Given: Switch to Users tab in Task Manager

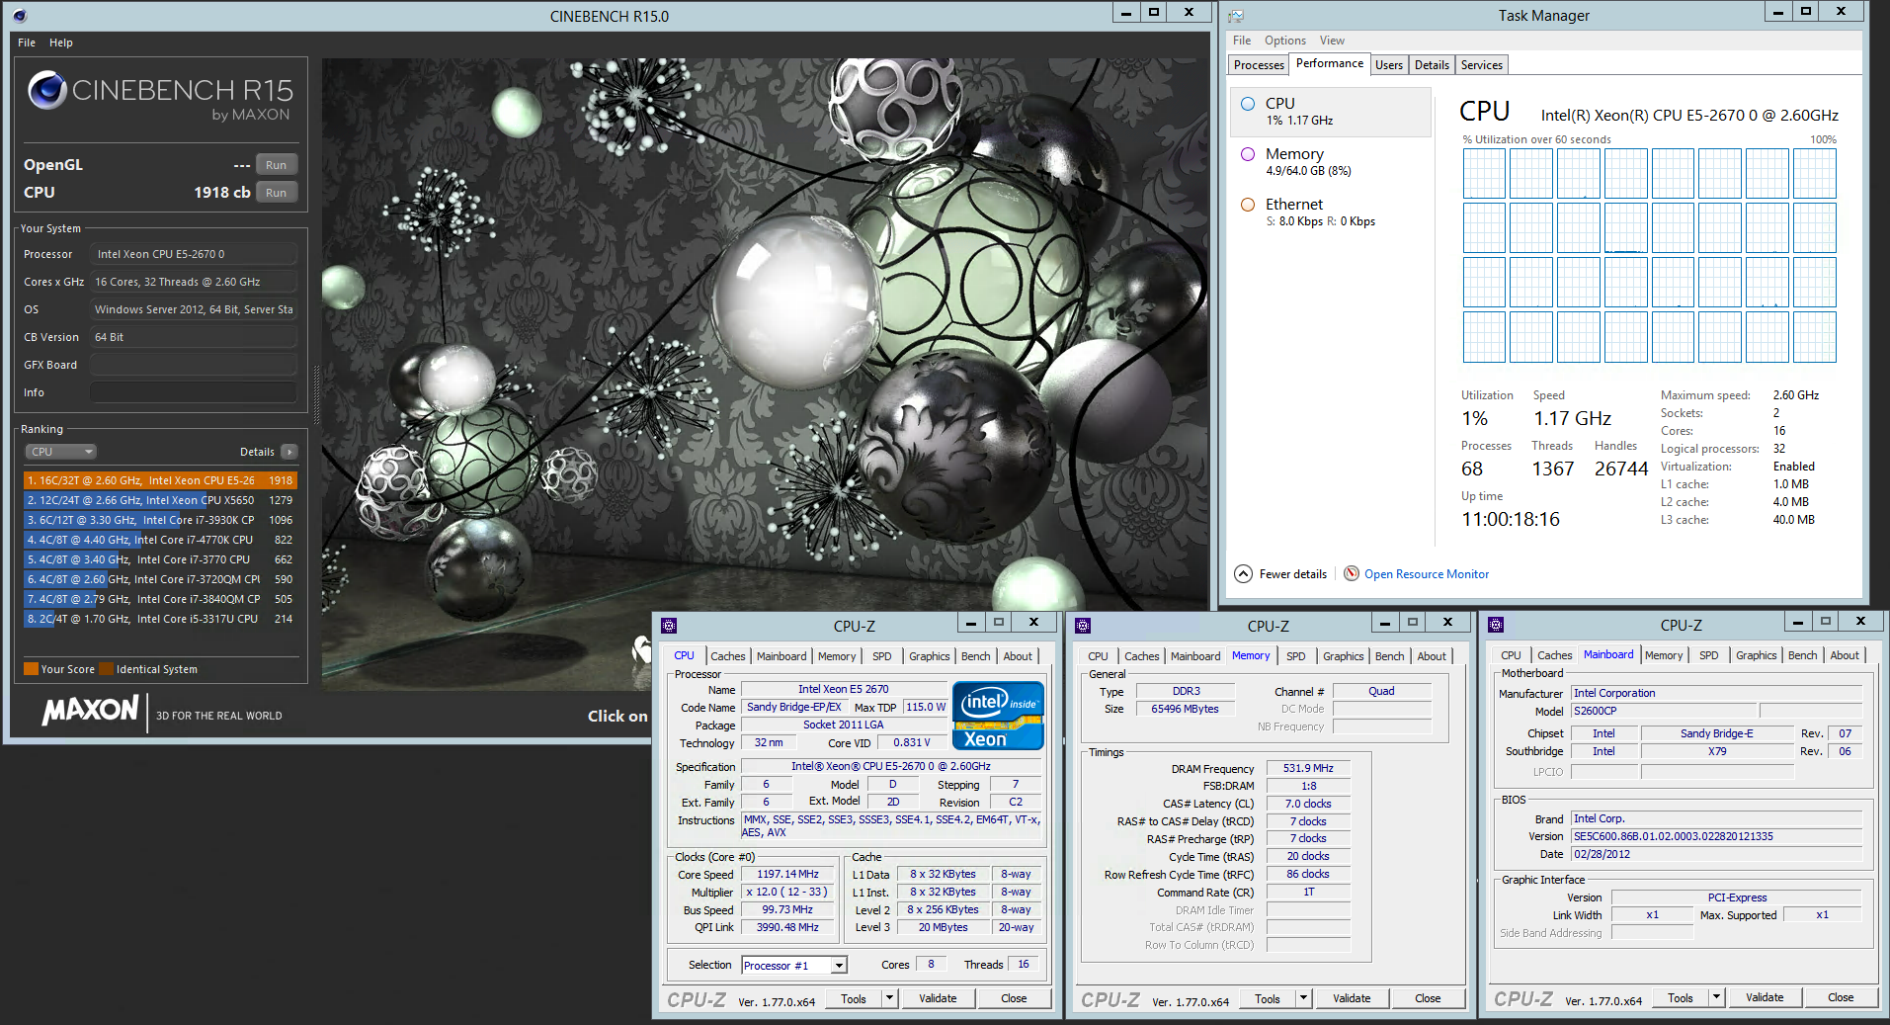Looking at the screenshot, I should (1388, 65).
